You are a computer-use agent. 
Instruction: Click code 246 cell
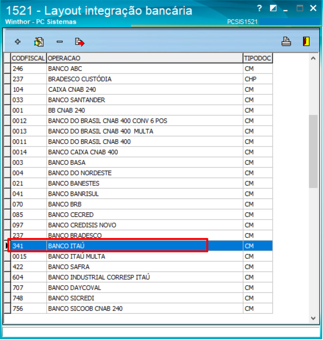point(29,68)
